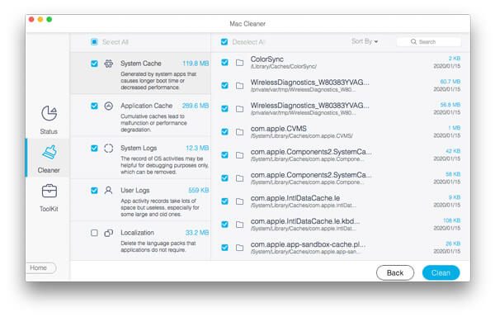Enable the Localization checkbox
495x317 pixels.
click(94, 233)
